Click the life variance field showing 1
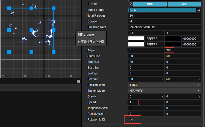The height and width of the screenshot is (127, 205). pos(183,33)
